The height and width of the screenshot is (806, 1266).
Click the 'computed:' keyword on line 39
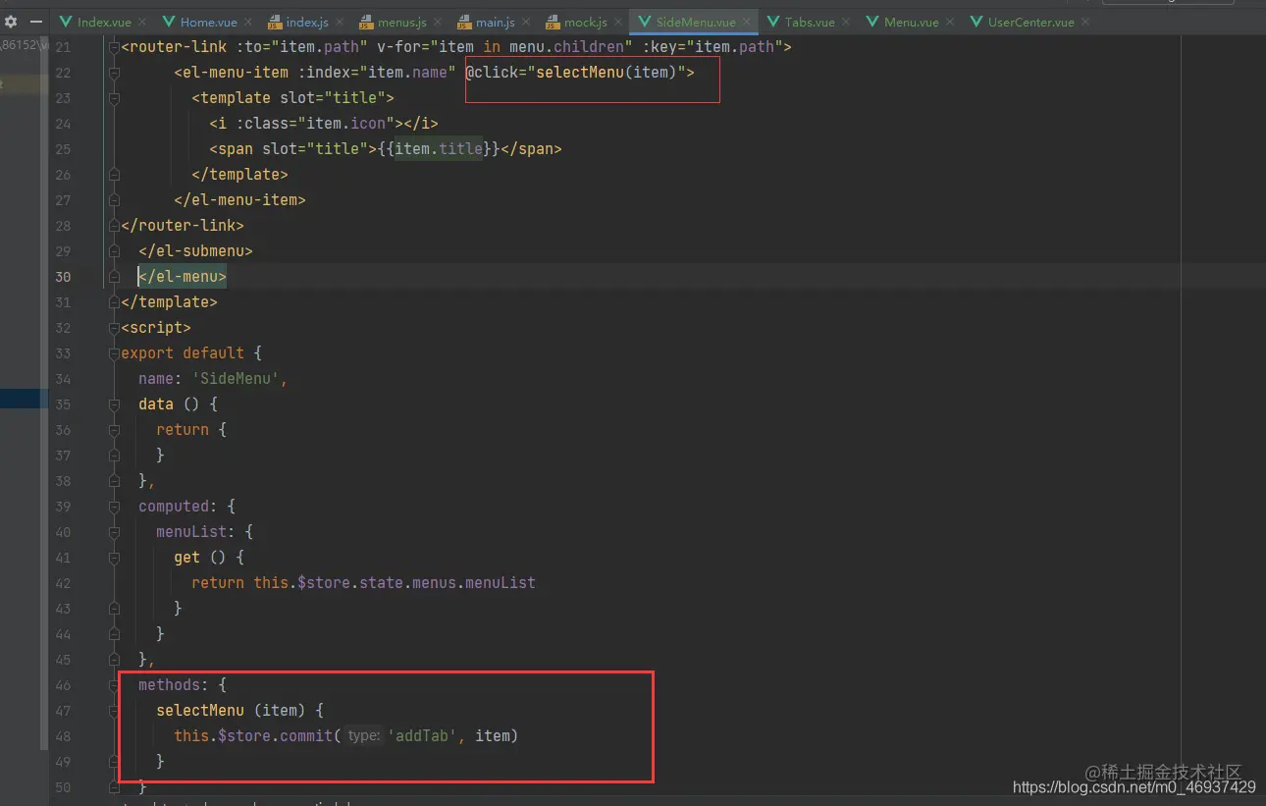[x=178, y=506]
